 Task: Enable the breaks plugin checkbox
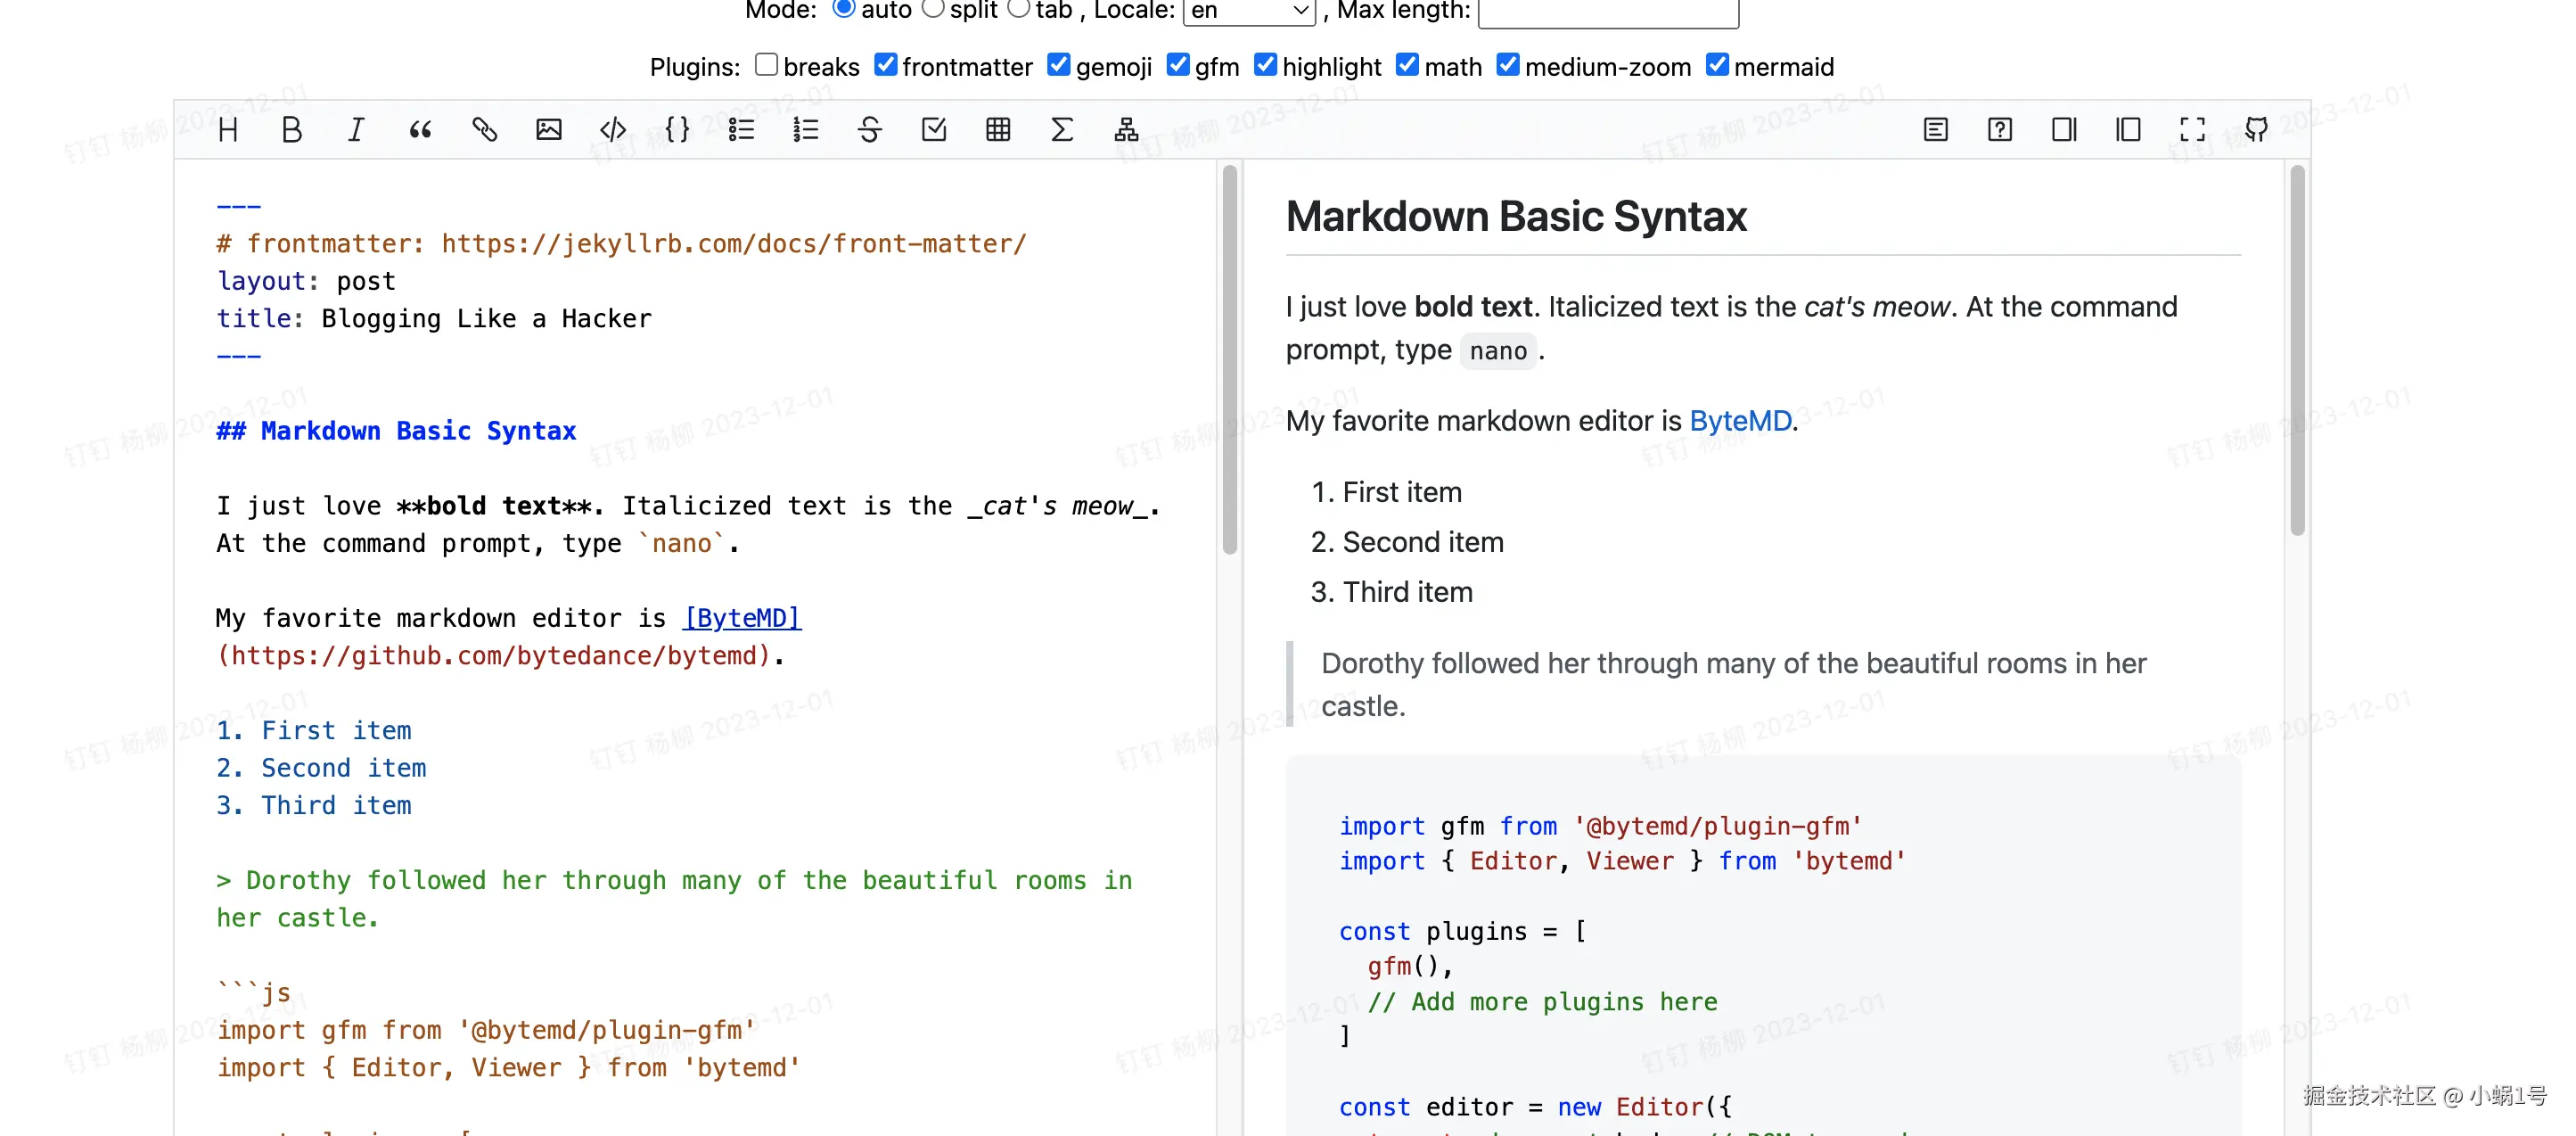766,65
